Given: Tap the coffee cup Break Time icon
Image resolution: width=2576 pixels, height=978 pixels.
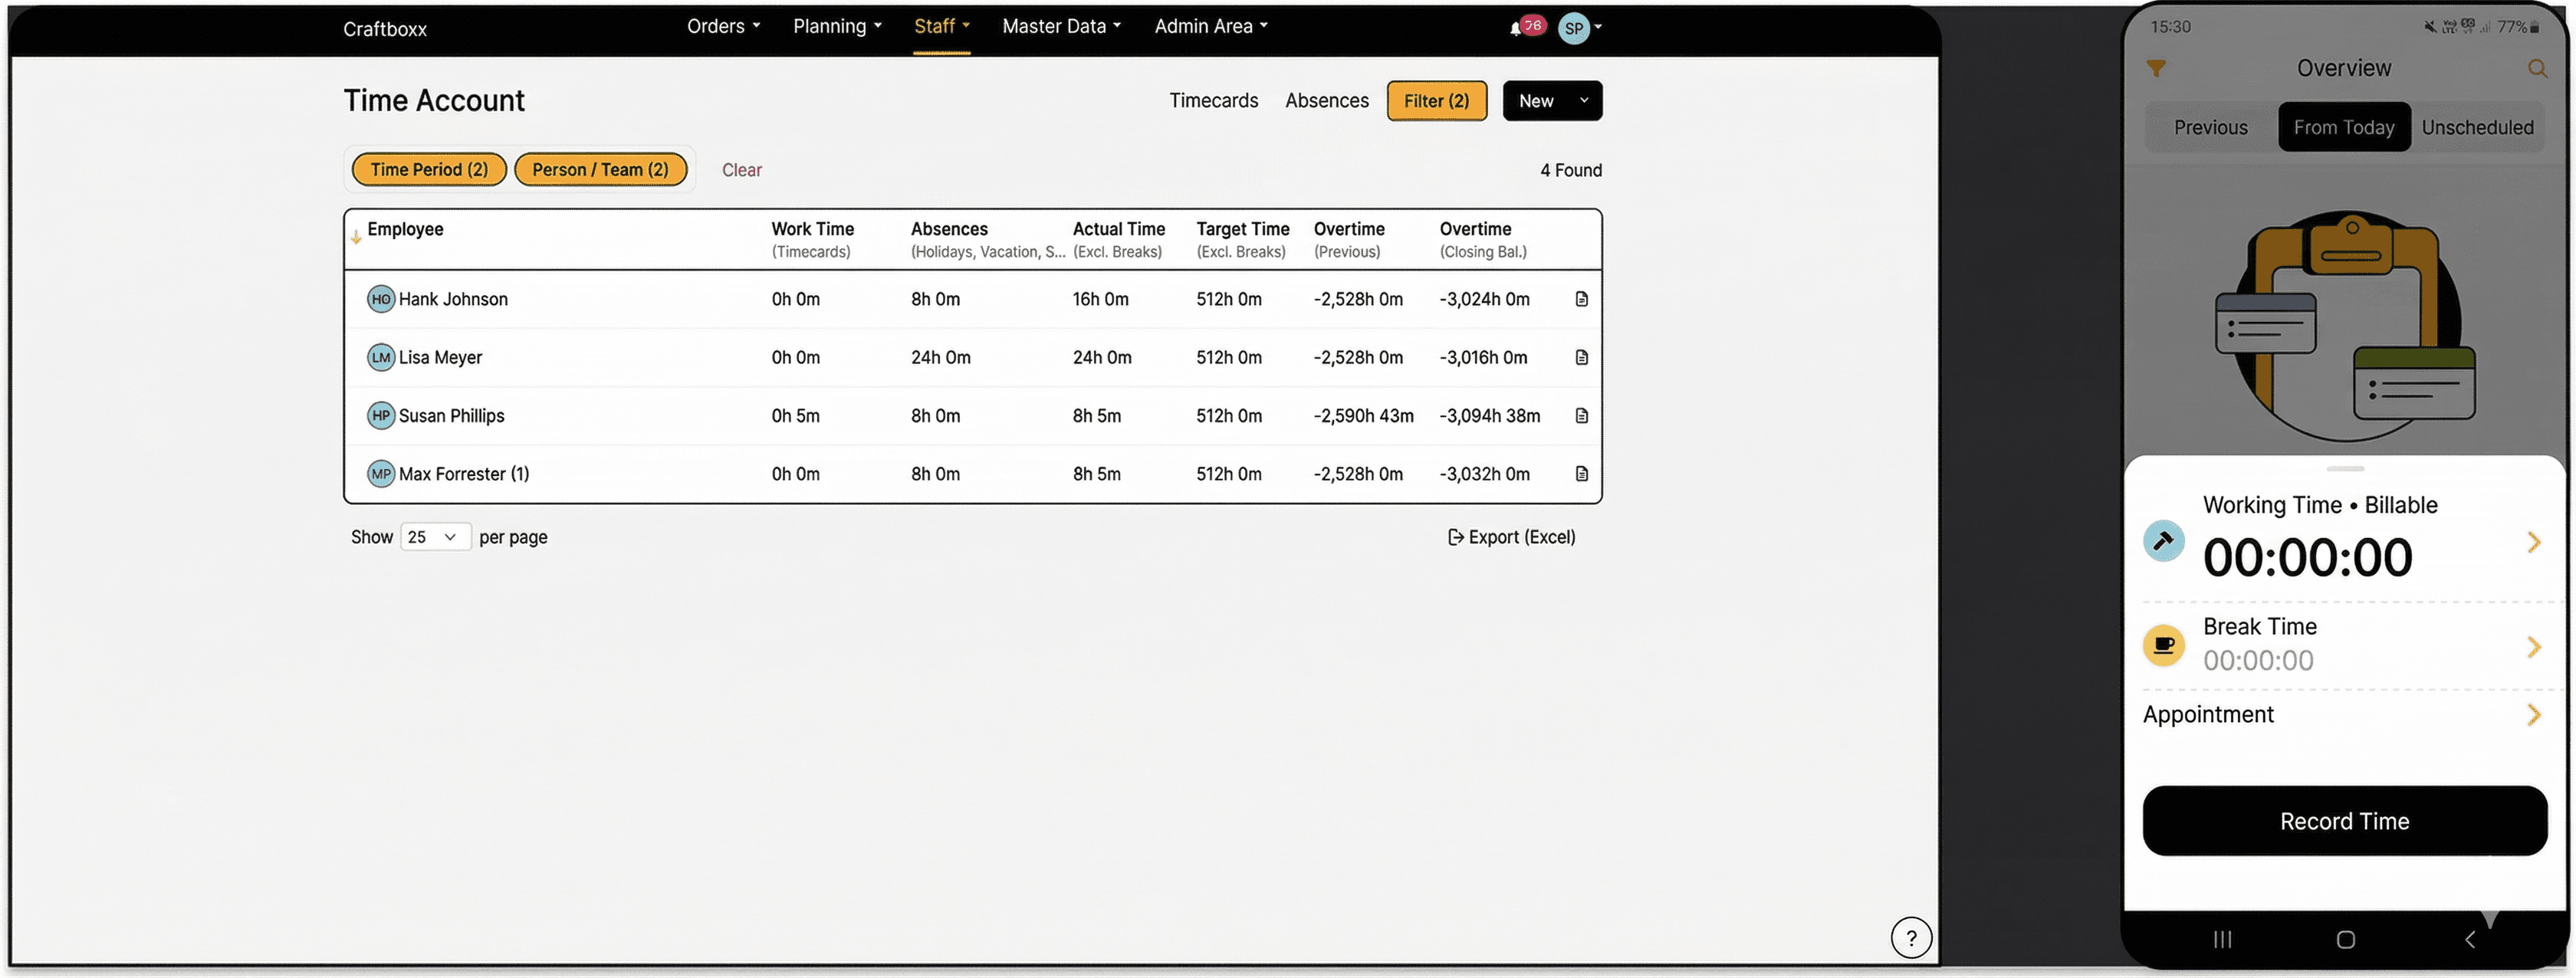Looking at the screenshot, I should [x=2163, y=645].
